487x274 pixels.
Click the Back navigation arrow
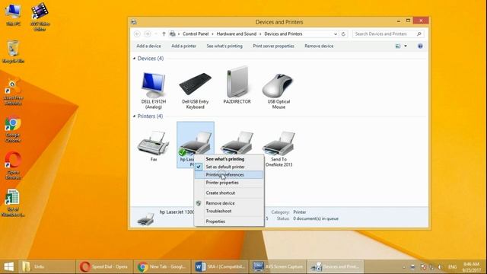pos(137,33)
